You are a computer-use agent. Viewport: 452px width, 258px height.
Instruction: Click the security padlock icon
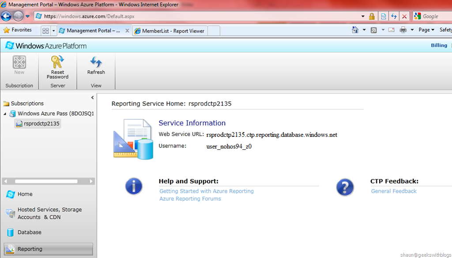coord(372,16)
